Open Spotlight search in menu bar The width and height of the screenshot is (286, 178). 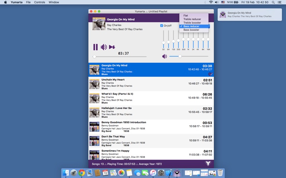click(273, 2)
